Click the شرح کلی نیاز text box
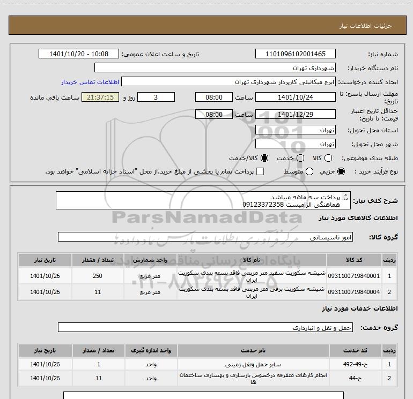413x399 pixels. pos(203,200)
